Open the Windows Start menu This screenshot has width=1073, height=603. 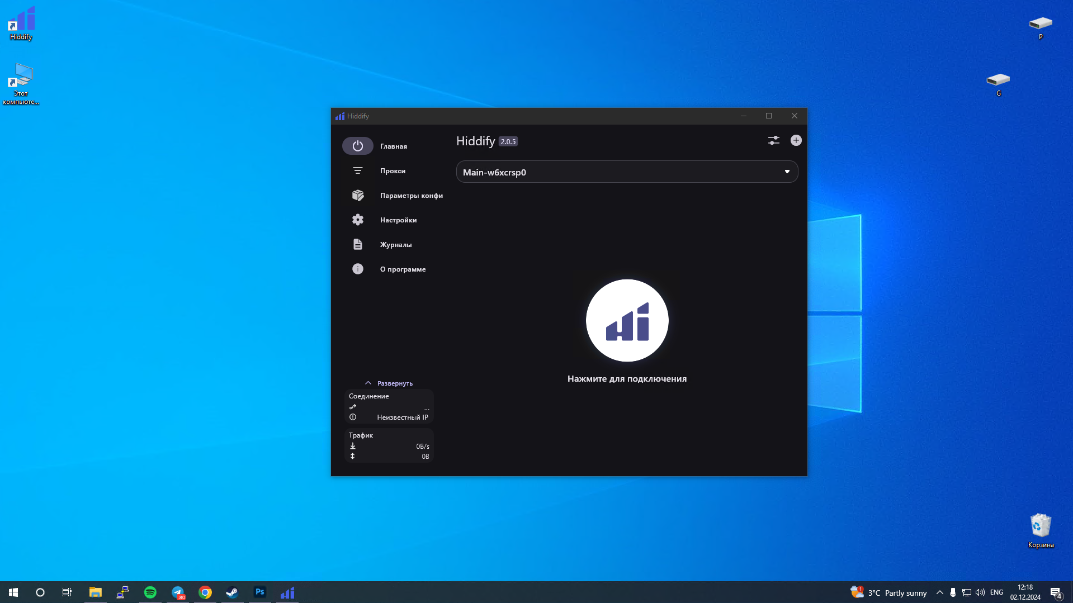click(x=13, y=592)
